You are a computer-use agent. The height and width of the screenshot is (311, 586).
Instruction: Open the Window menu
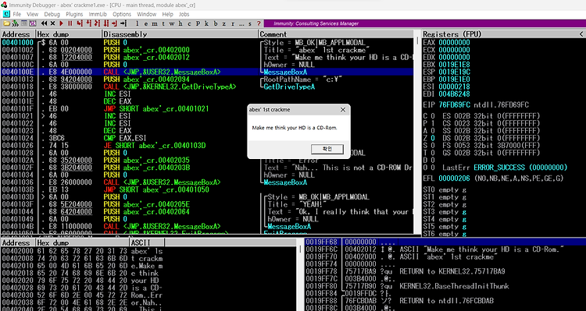147,14
